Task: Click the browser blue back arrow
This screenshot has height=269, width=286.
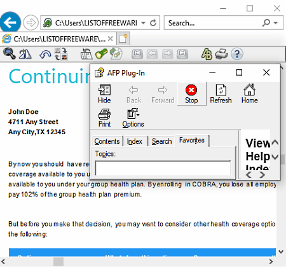Action: 10,22
